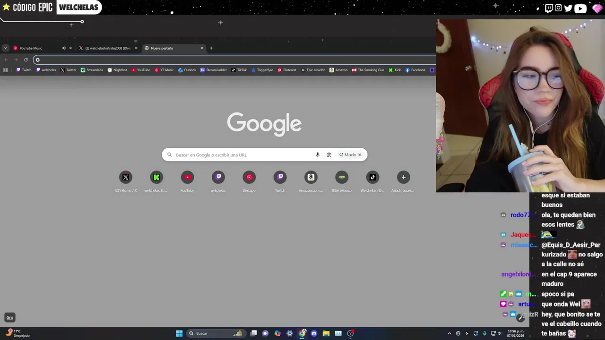Open the Pinterest bookmark
The image size is (605, 340).
pyautogui.click(x=287, y=70)
